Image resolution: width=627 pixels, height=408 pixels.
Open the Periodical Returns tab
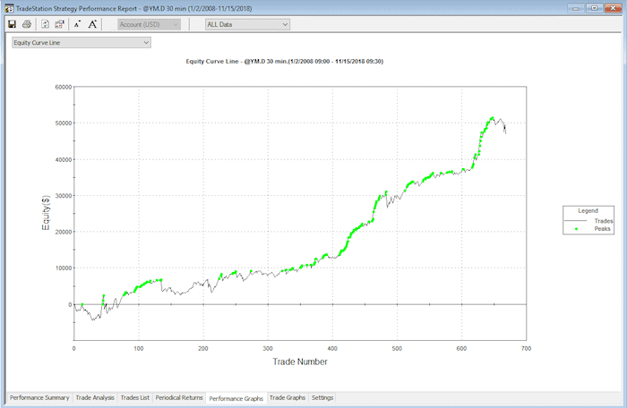[179, 397]
